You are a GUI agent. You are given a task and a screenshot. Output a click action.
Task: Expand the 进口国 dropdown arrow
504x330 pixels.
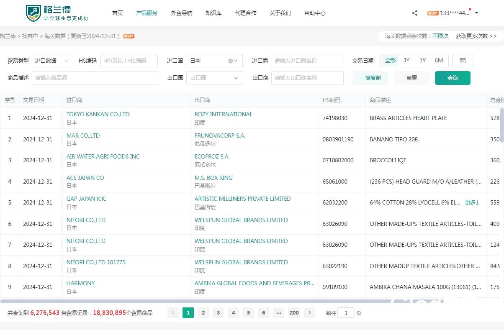pyautogui.click(x=236, y=61)
